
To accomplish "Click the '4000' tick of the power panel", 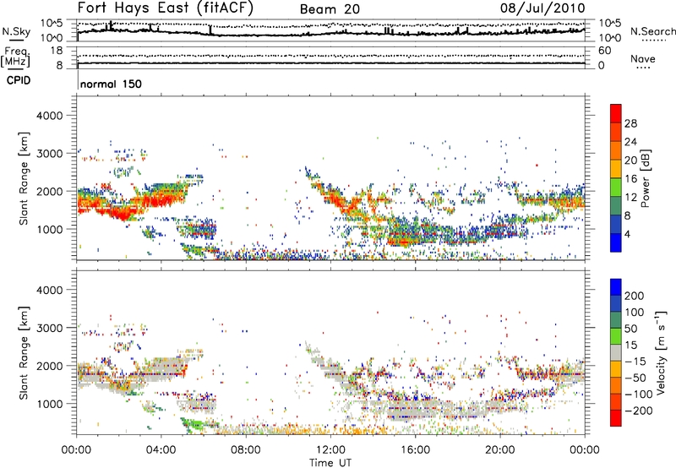I will coord(49,116).
